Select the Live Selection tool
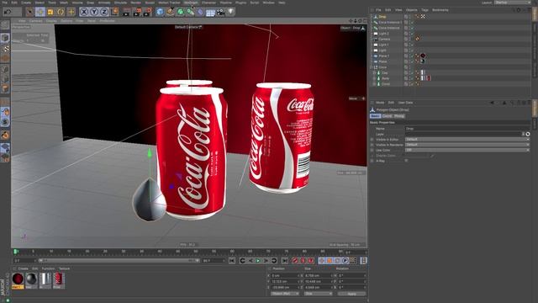Image resolution: width=538 pixels, height=303 pixels. click(x=30, y=12)
